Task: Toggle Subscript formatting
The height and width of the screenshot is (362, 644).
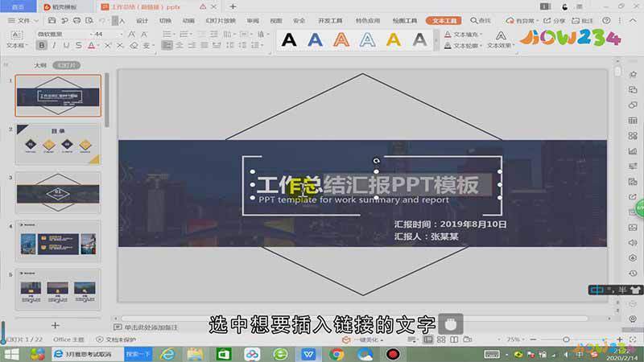Action: (120, 45)
